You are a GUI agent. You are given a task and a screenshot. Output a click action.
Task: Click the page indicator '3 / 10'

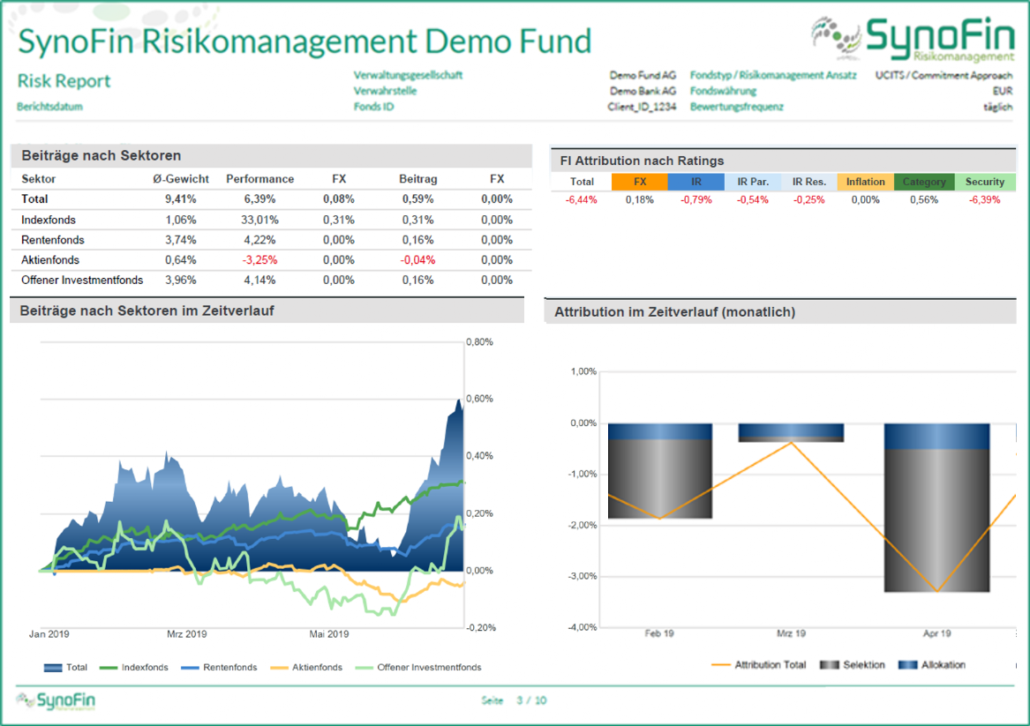click(531, 700)
